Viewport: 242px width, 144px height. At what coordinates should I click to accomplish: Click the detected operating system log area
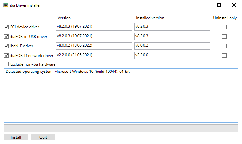coord(121,95)
